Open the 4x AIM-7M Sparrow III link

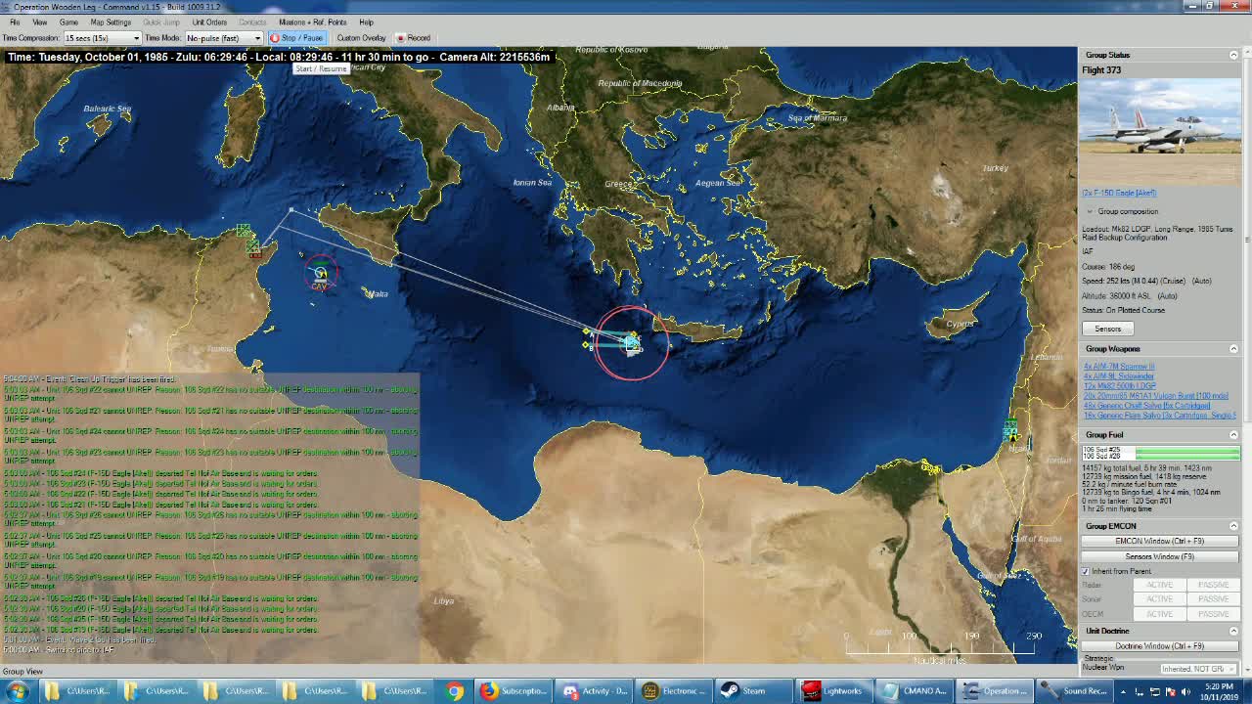tap(1119, 367)
